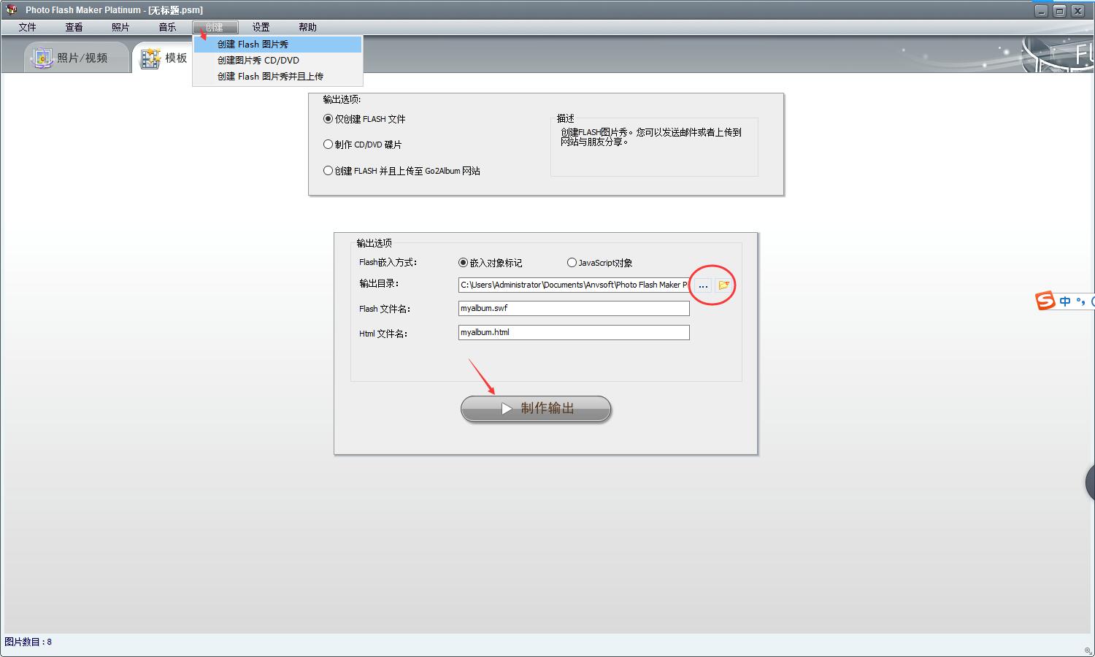Choose 创建 Flash 图片秀并且上传 entry
1095x657 pixels.
[x=277, y=77]
